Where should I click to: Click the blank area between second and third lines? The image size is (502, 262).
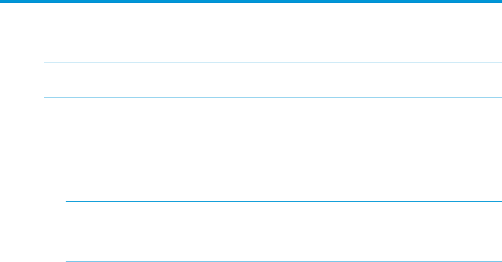273,149
